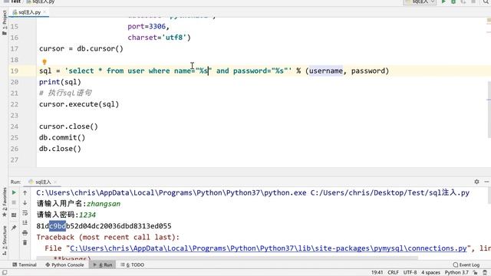Open the Favorites tool window sidebar button
Screen dimensions: 491x276
click(5, 202)
